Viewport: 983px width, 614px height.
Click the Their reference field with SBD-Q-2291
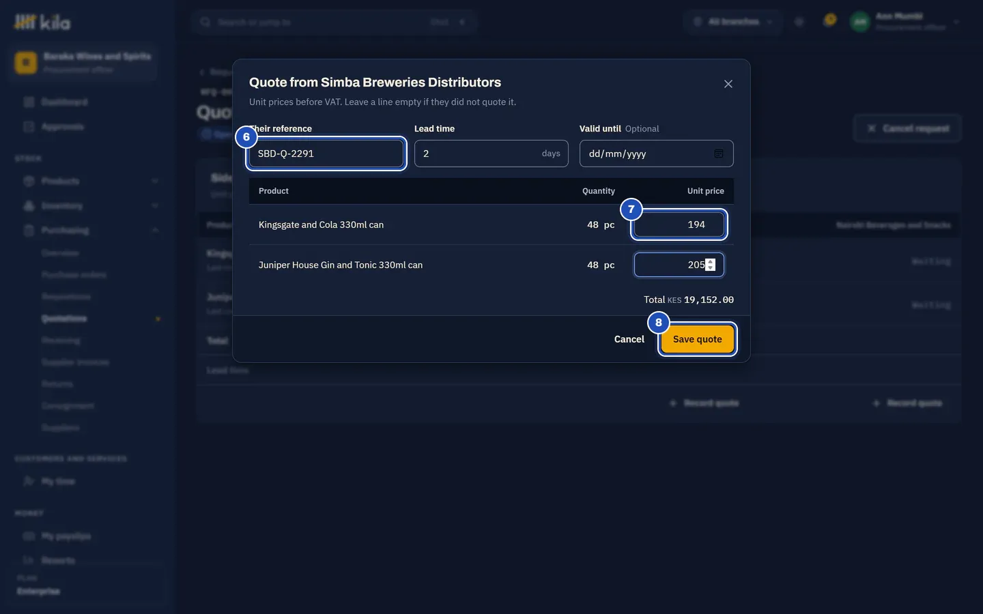coord(326,153)
